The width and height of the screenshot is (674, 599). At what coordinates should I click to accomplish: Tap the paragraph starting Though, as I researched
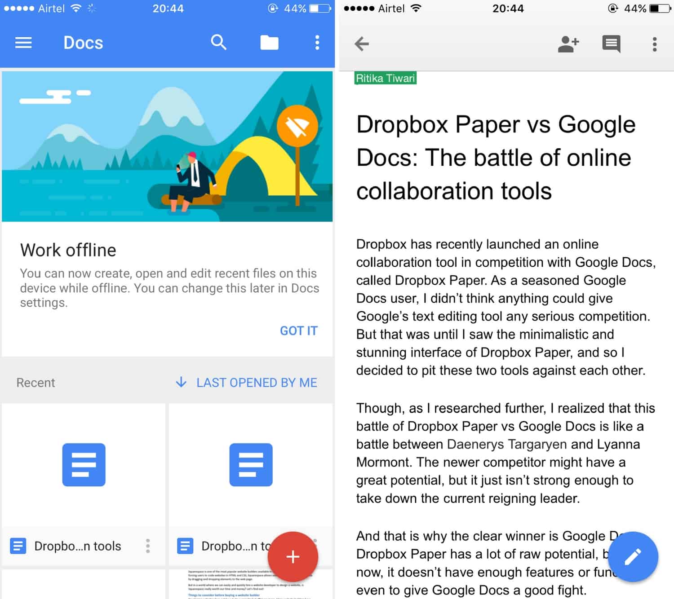click(x=505, y=453)
